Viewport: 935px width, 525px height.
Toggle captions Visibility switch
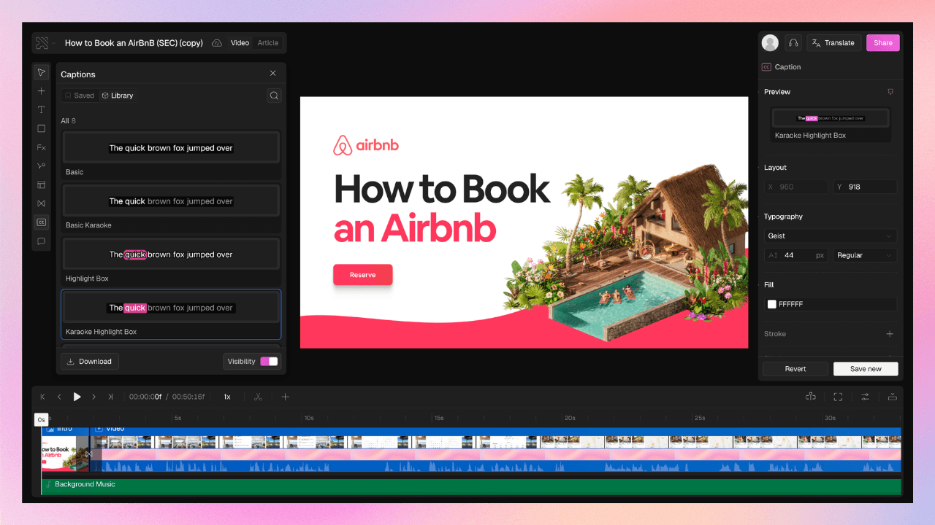tap(269, 362)
